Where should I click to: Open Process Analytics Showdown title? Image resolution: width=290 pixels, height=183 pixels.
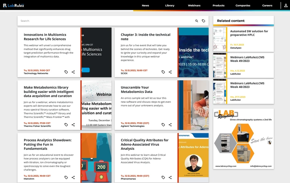(48, 144)
